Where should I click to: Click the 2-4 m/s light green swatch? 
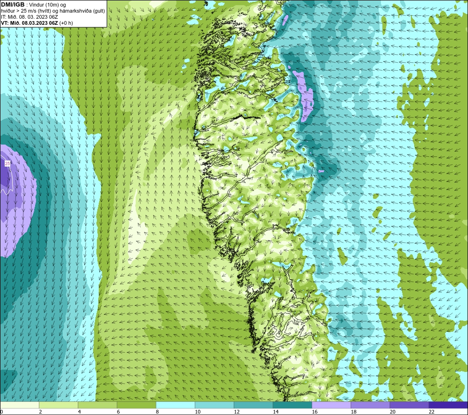click(x=58, y=405)
